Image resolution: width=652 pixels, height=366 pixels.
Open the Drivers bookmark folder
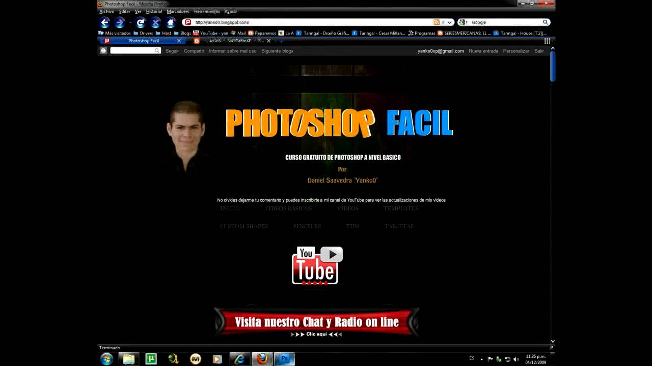point(143,33)
